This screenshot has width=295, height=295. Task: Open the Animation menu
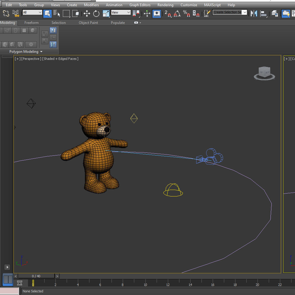pos(114,5)
